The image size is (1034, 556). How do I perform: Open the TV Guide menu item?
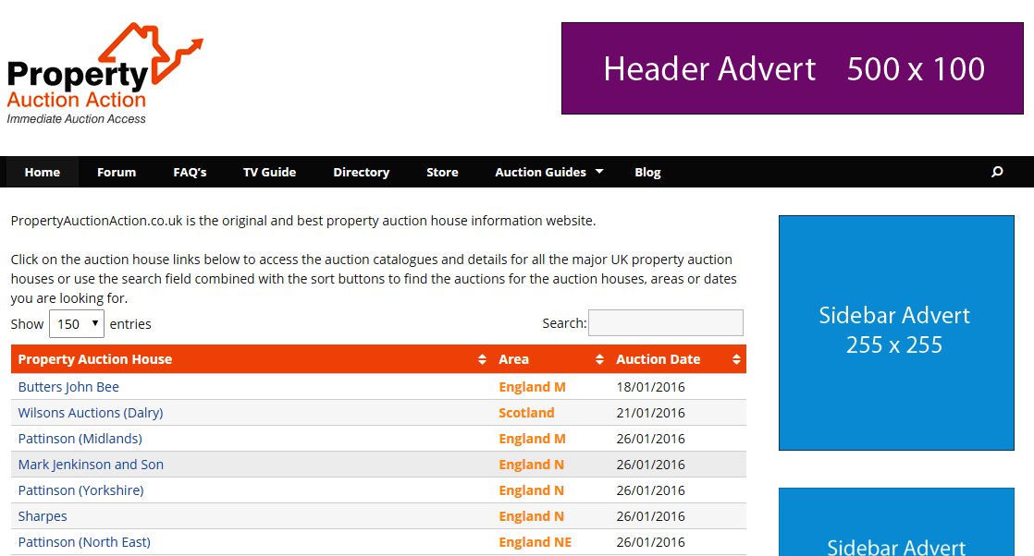(x=270, y=172)
